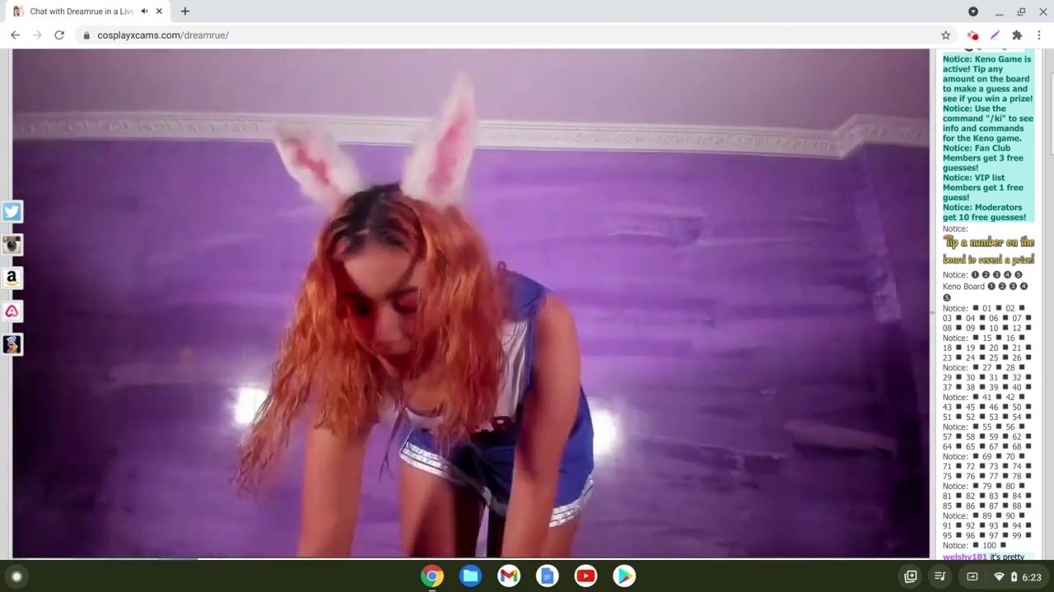This screenshot has height=592, width=1054.
Task: Open a new tab with the plus button
Action: click(x=184, y=12)
